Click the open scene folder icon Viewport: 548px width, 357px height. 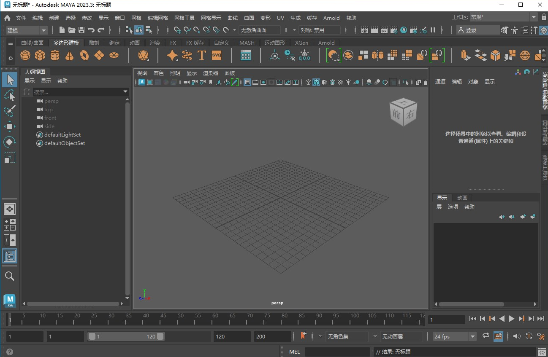(72, 30)
